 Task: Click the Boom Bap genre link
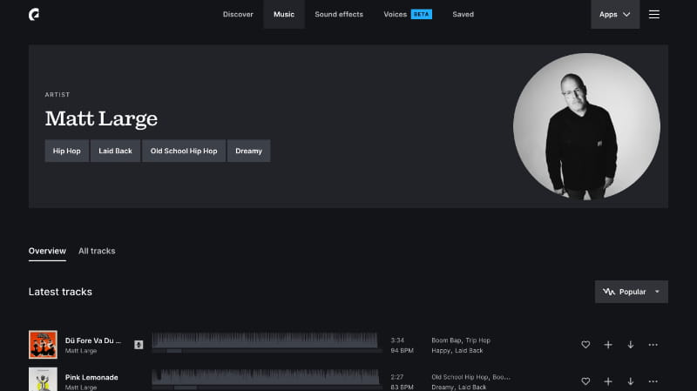tap(446, 340)
